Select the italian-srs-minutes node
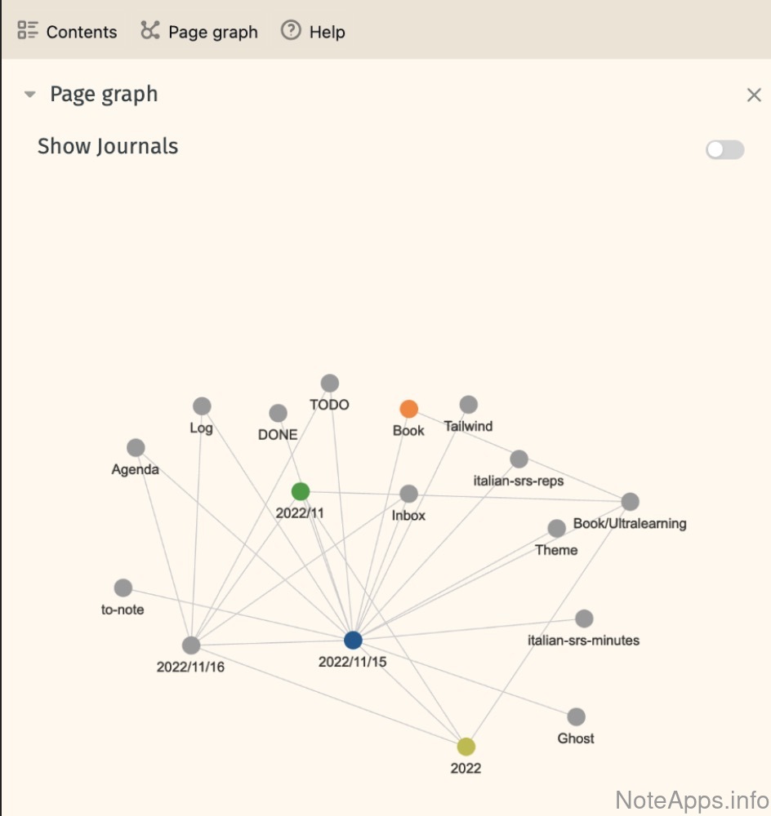Image resolution: width=771 pixels, height=816 pixels. 584,619
